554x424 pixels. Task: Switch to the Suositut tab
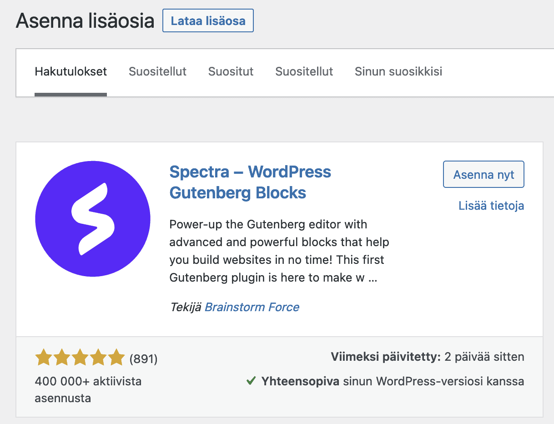point(231,71)
